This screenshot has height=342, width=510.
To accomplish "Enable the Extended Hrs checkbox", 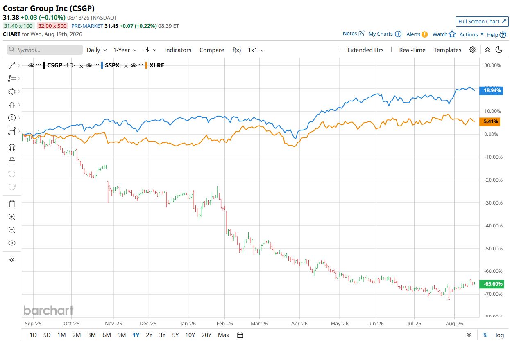I will coord(342,49).
